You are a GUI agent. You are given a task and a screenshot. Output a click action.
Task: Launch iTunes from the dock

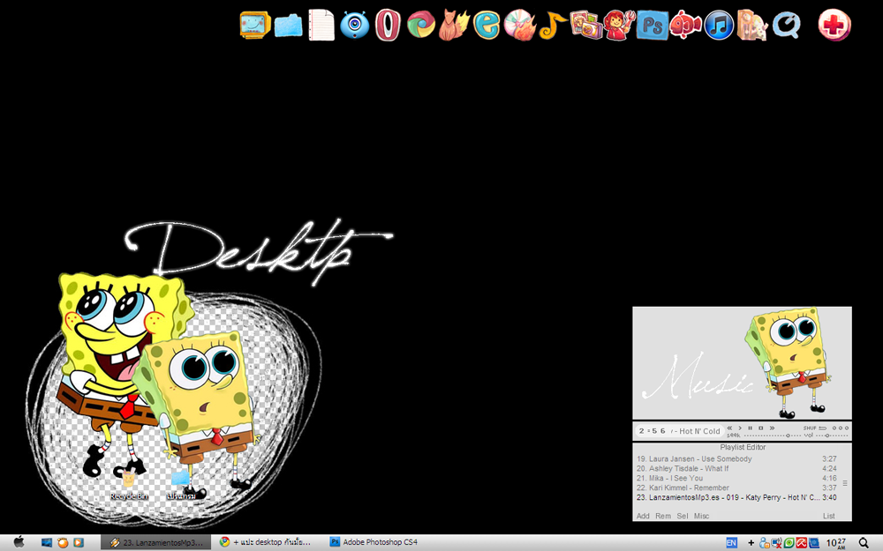click(x=719, y=25)
